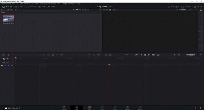The image size is (204, 110).
Task: Play the viewer forward
Action: pyautogui.click(x=149, y=55)
